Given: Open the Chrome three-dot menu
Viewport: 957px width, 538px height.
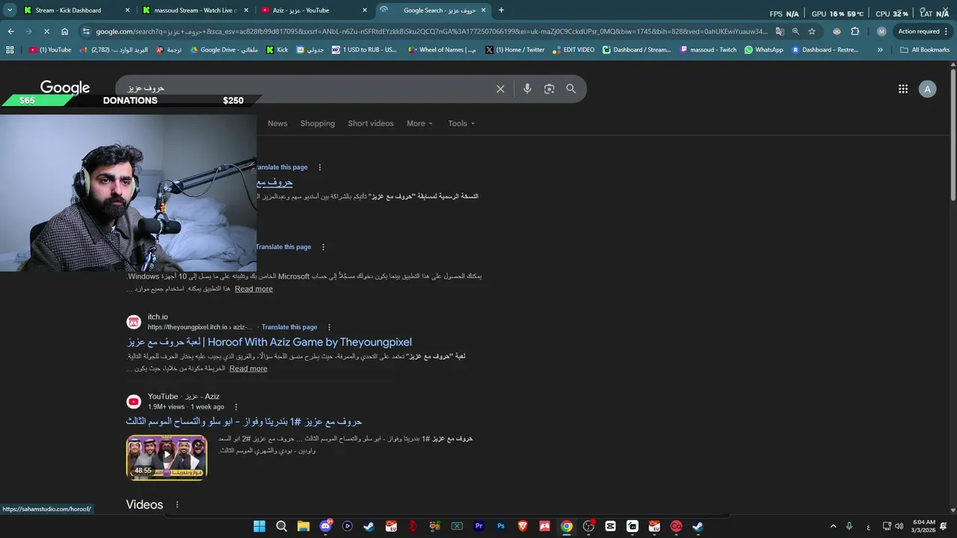Looking at the screenshot, I should tap(947, 31).
